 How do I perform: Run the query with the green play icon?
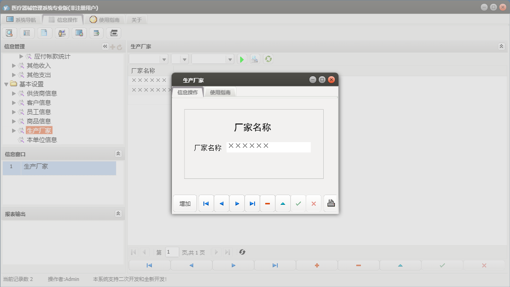[242, 59]
